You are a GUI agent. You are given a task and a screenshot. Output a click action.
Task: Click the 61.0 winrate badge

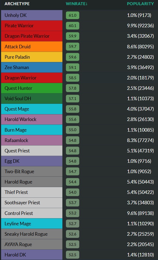[x=72, y=15]
